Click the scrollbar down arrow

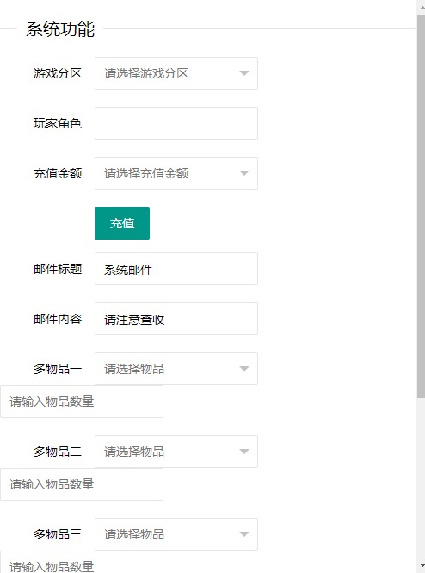pyautogui.click(x=421, y=567)
